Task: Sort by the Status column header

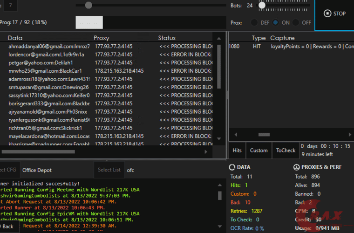Action: pyautogui.click(x=167, y=38)
